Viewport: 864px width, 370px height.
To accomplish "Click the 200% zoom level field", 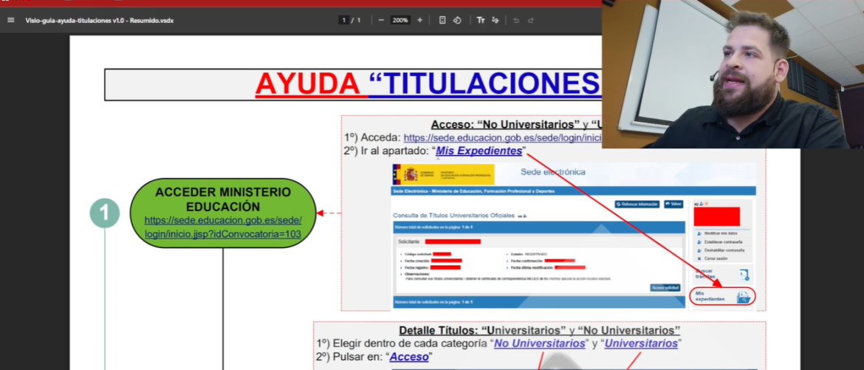I will coord(400,21).
